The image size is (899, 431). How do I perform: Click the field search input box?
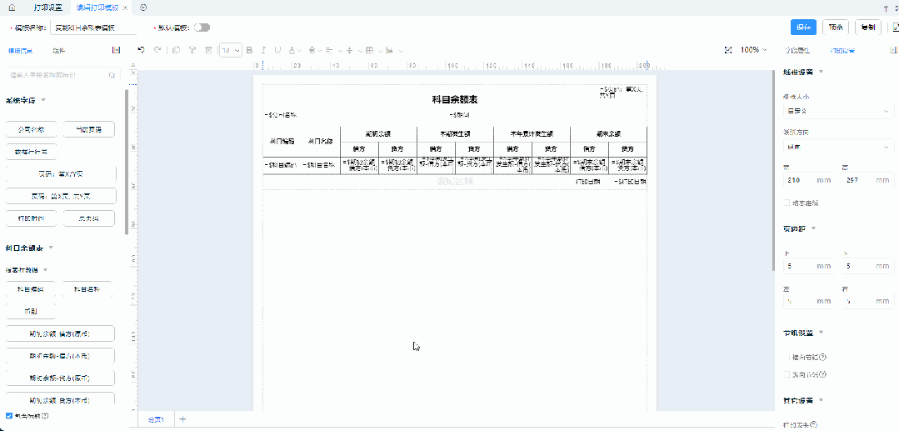point(57,75)
